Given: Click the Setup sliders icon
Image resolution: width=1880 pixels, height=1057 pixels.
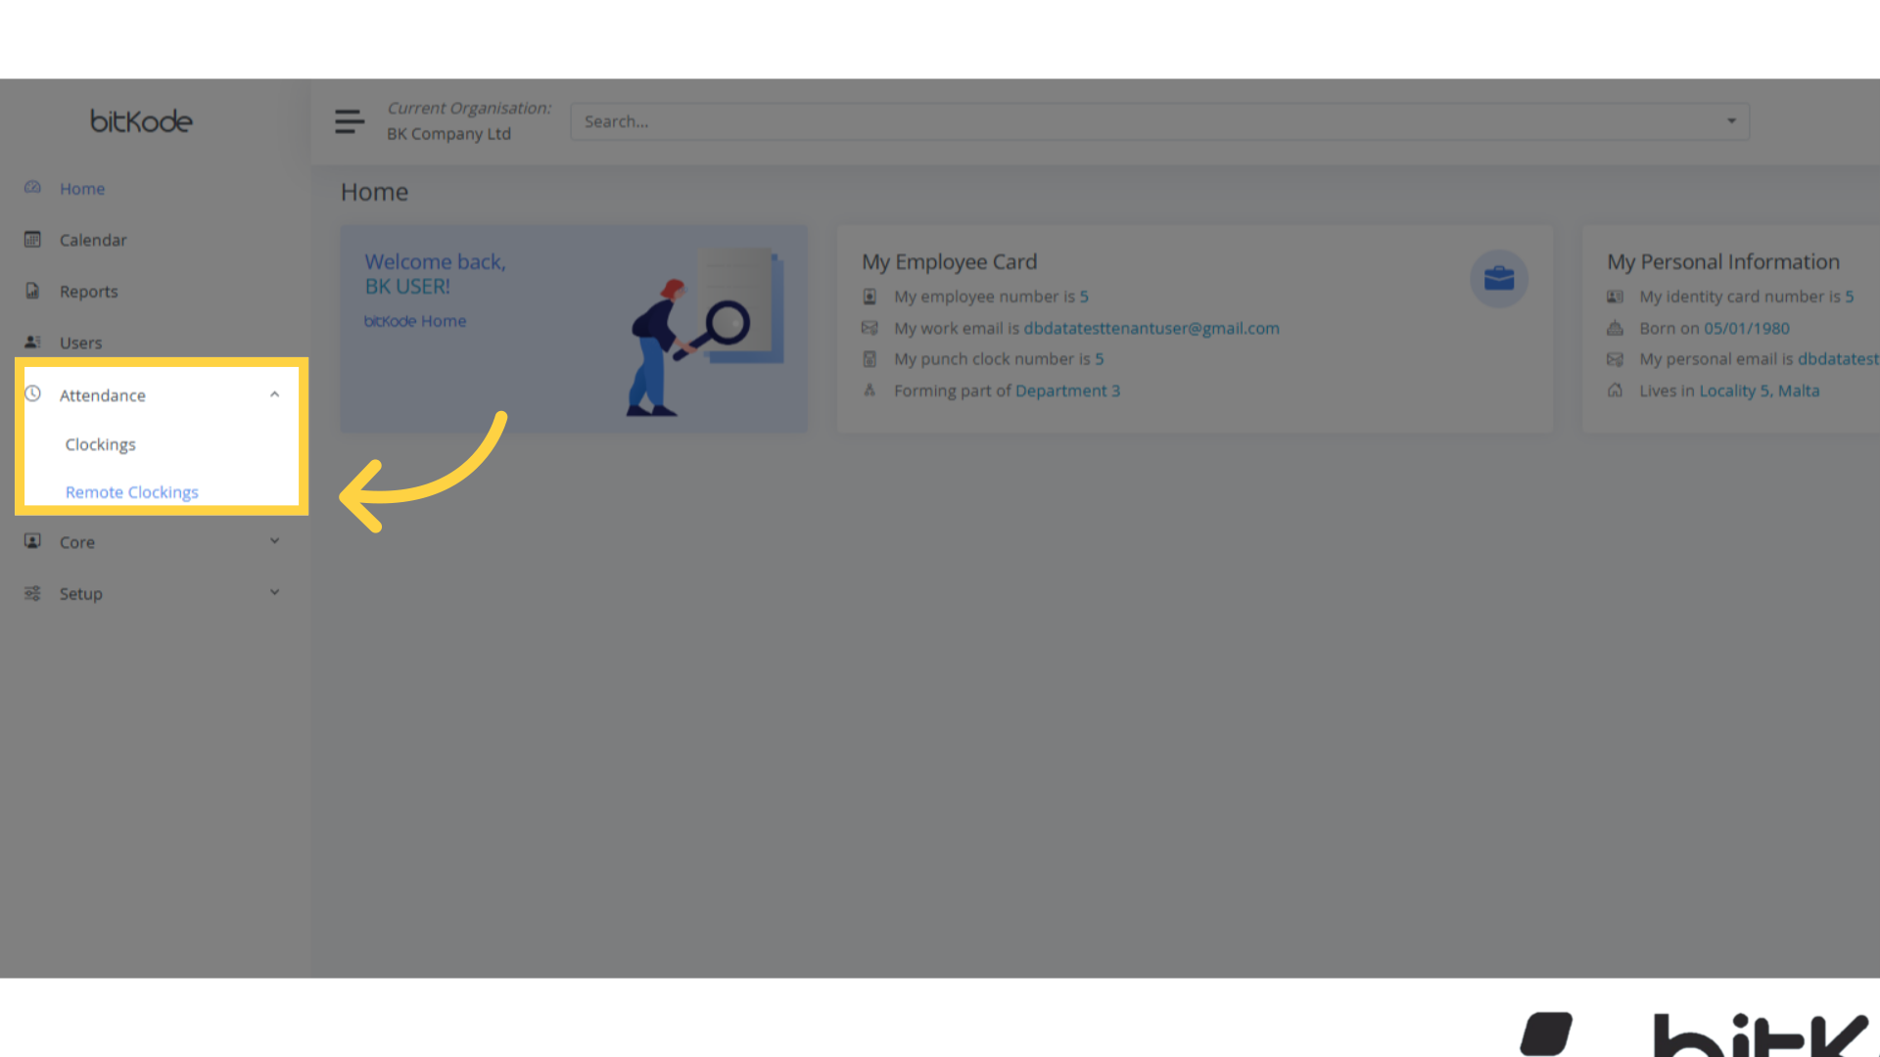Looking at the screenshot, I should [x=32, y=593].
